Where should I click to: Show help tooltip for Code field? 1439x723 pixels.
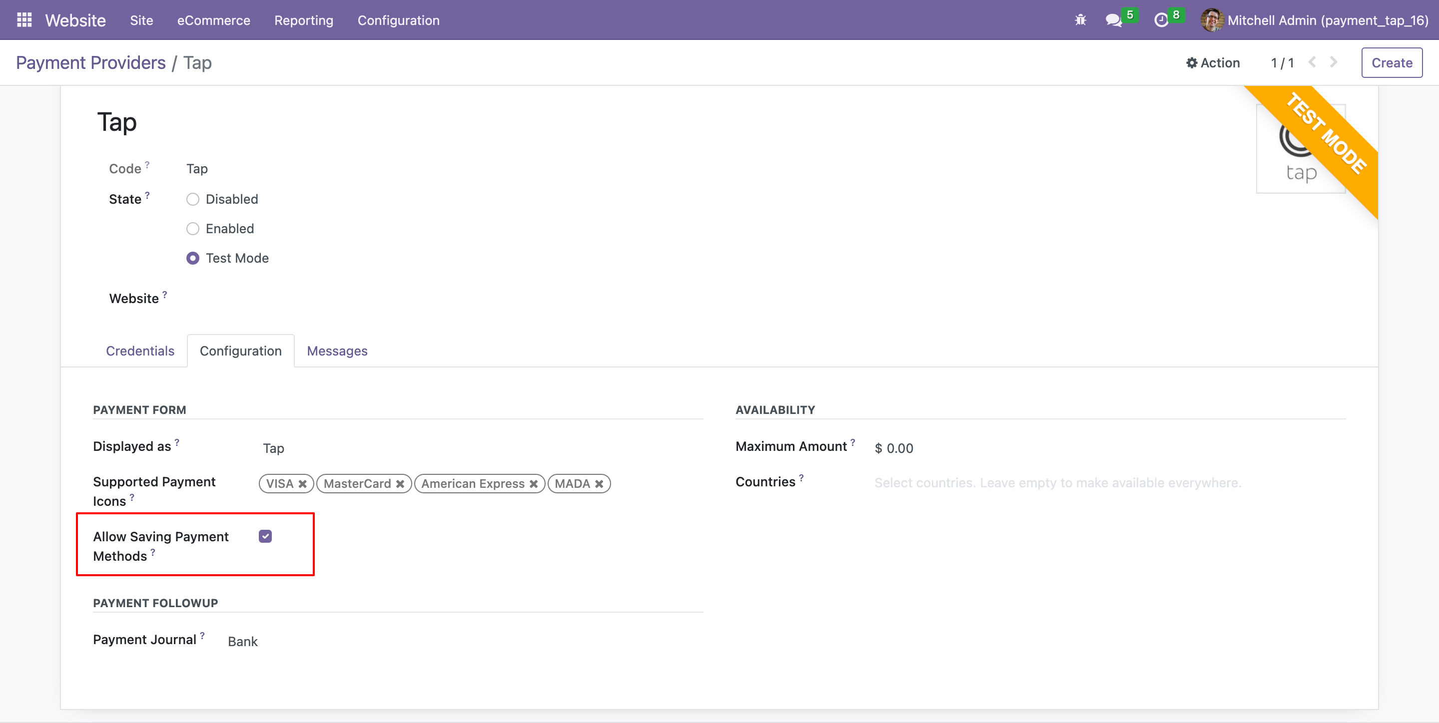tap(147, 165)
